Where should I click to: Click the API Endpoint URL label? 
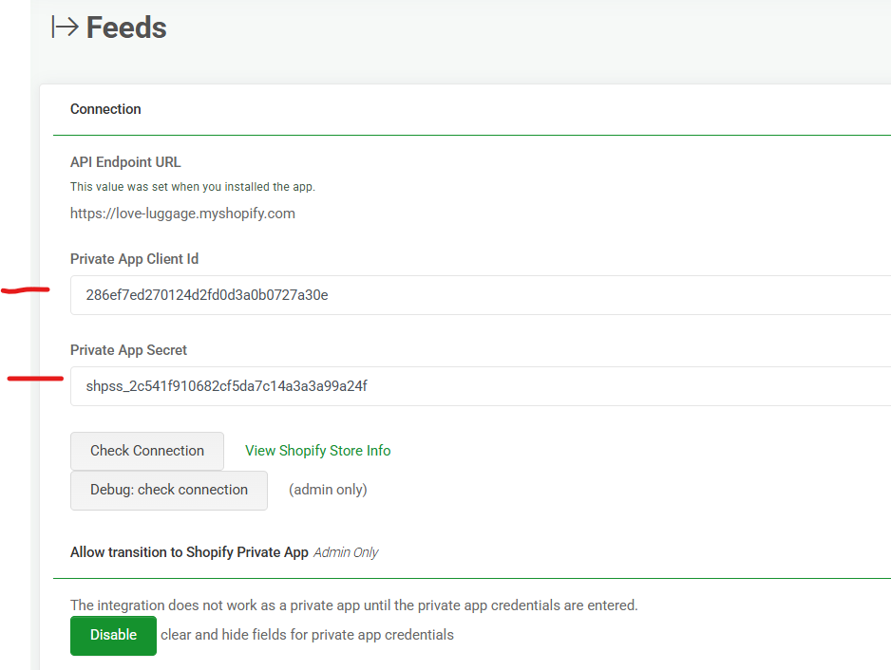pos(125,162)
